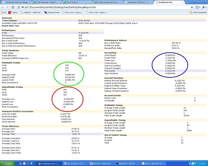Expand the Other bookmarks folder
The image size is (208, 166).
pos(198,12)
